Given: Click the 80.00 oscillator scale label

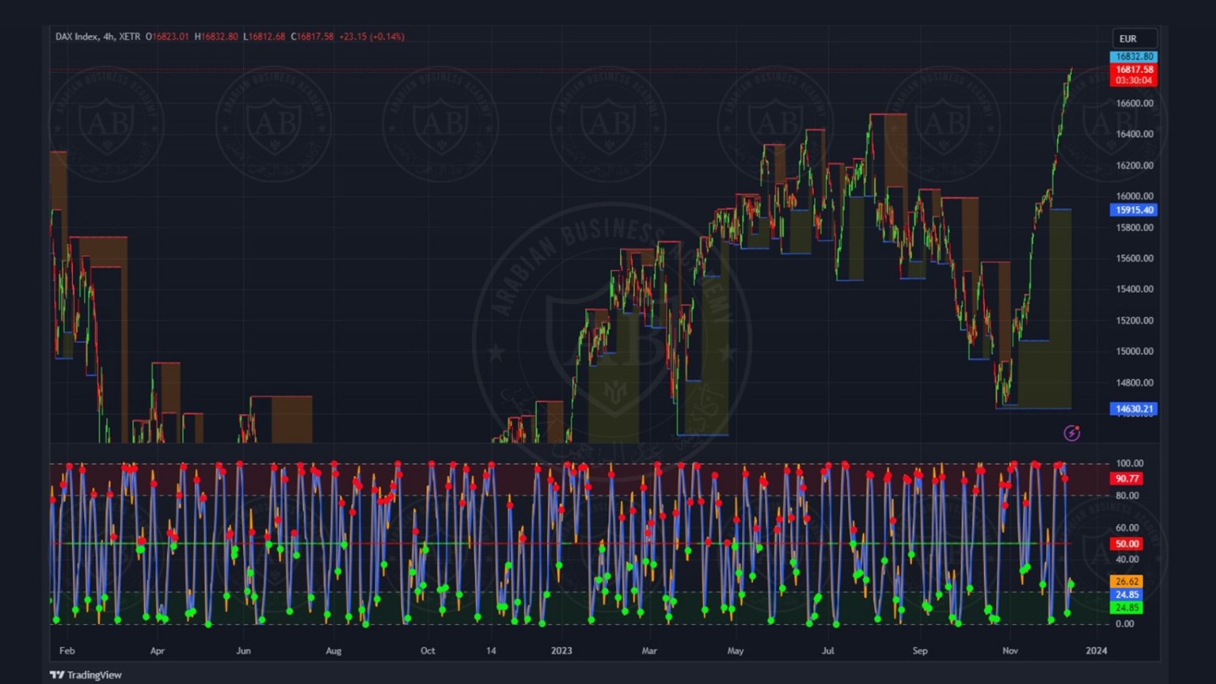Looking at the screenshot, I should 1128,495.
